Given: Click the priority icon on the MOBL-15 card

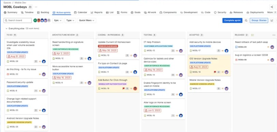Looking at the screenshot, I should 177,94.
